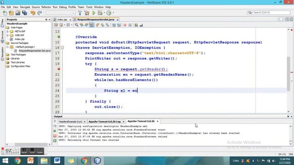Open Debug Main Project dropdown arrow
This screenshot has height=165, width=294.
pos(104,13)
